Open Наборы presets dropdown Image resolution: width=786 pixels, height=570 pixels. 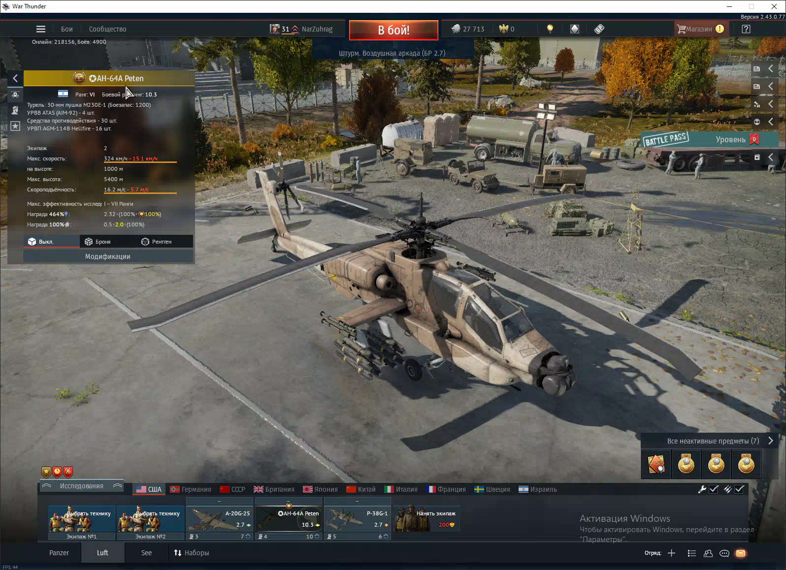click(192, 553)
